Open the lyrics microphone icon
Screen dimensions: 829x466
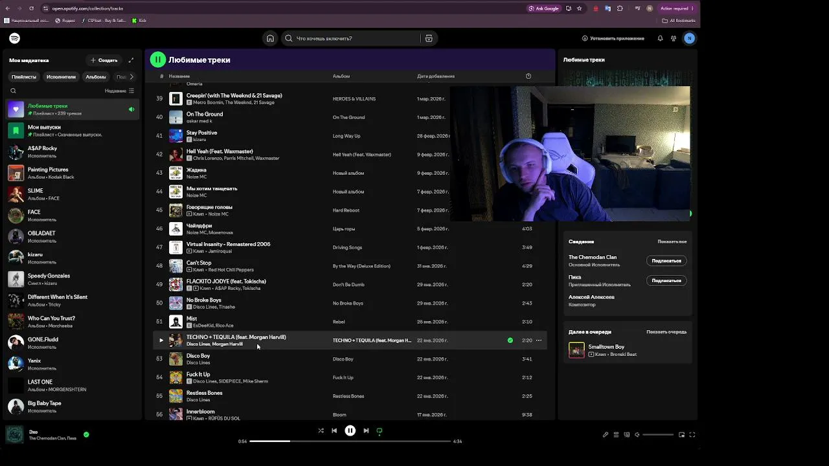coord(606,435)
